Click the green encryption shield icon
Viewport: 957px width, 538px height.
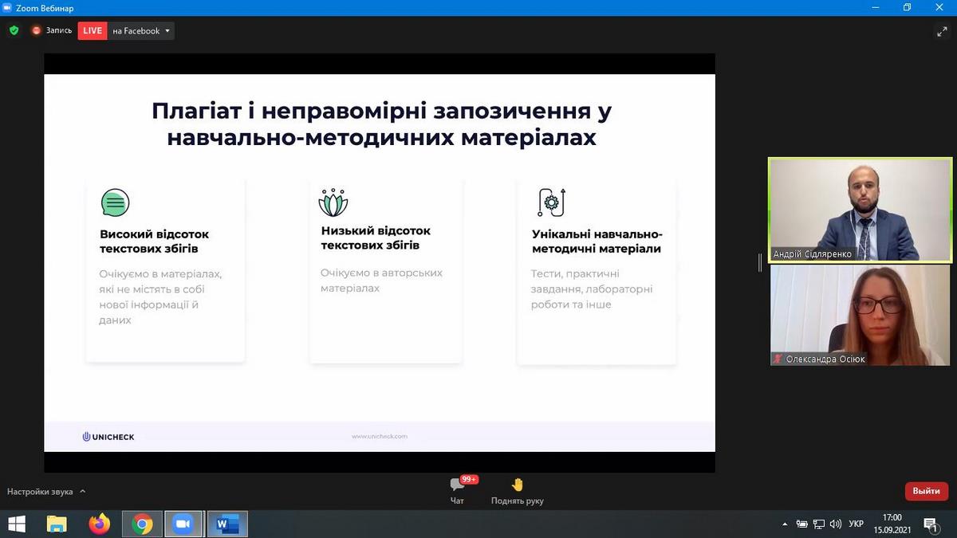click(x=14, y=30)
